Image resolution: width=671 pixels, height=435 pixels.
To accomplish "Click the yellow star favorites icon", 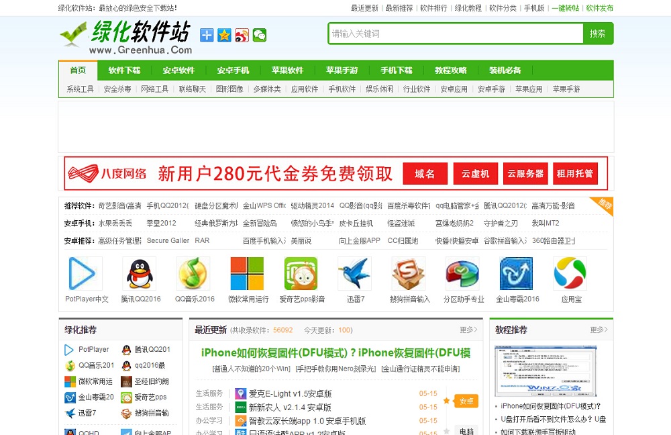I will (x=224, y=35).
